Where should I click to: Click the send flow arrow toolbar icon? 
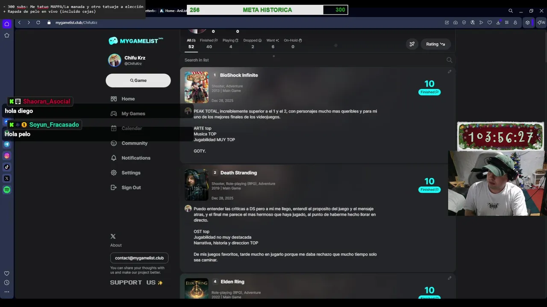[x=481, y=23]
